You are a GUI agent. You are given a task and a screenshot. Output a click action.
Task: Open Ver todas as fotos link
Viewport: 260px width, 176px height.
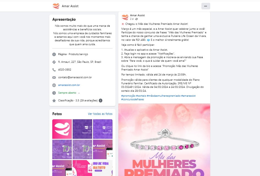click(x=100, y=114)
